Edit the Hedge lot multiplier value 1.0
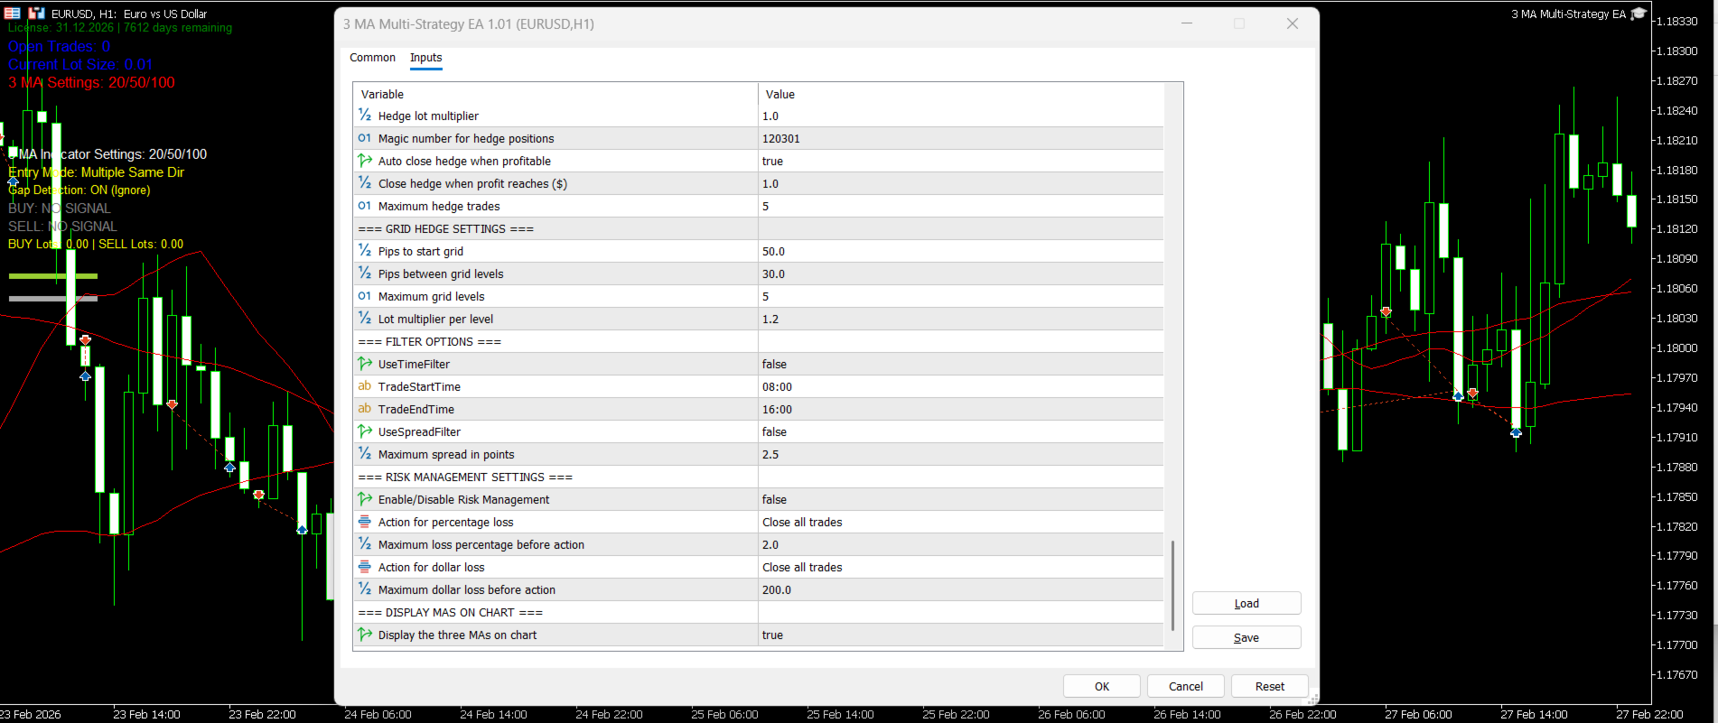This screenshot has height=723, width=1718. pos(961,116)
